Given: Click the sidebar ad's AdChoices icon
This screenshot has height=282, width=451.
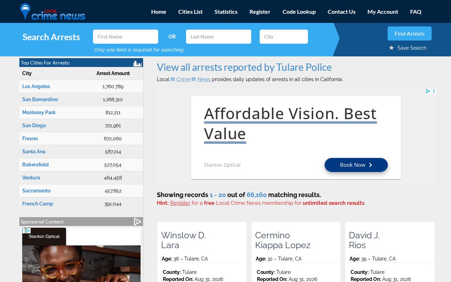Looking at the screenshot, I should coord(28,231).
